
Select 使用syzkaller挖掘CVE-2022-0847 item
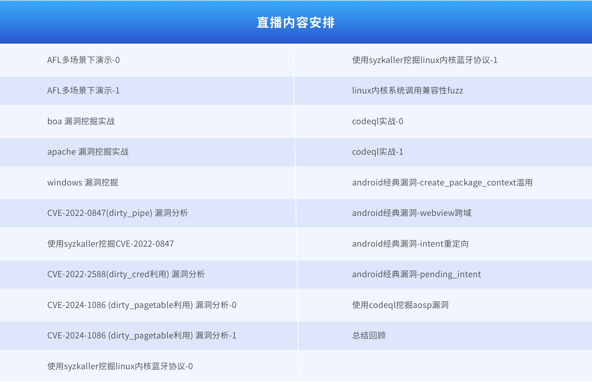tap(110, 244)
